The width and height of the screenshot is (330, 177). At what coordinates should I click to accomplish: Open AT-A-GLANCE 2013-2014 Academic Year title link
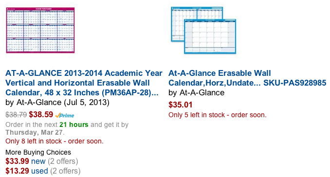click(84, 83)
